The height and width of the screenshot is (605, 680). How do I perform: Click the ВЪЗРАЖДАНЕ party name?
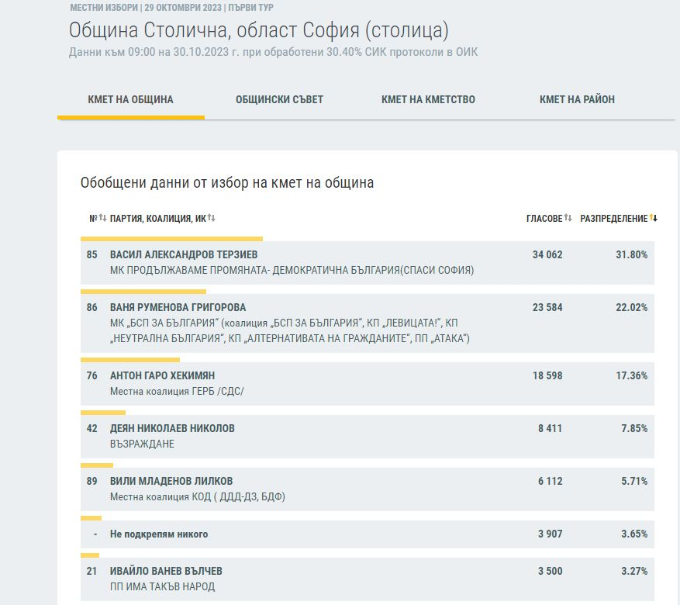click(x=142, y=444)
